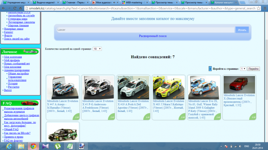Image resolution: width=268 pixels, height=150 pixels.
Task: Open models-per-page dropdown showing 18
Action: (x=97, y=49)
